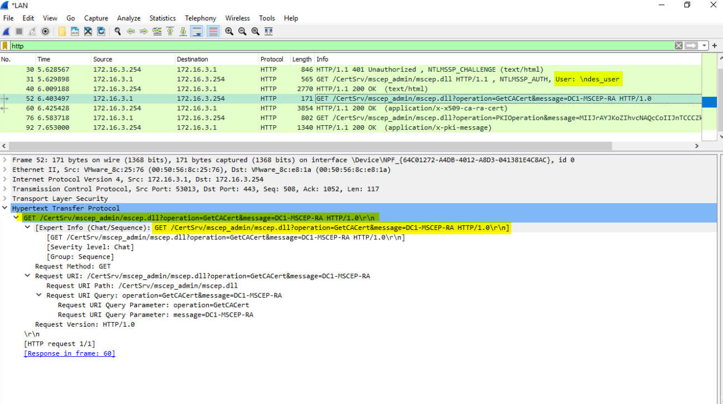
Task: Restart the current capture
Action: (x=32, y=31)
